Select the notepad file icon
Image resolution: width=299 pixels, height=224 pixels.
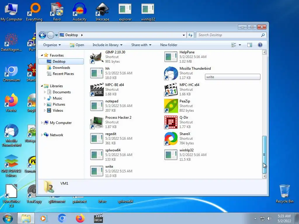click(x=97, y=106)
